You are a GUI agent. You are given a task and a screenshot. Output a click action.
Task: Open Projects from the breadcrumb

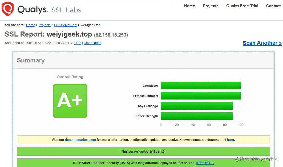click(x=44, y=25)
